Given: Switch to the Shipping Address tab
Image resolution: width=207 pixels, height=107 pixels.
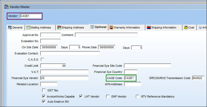Looking at the screenshot, I should coord(72,27).
